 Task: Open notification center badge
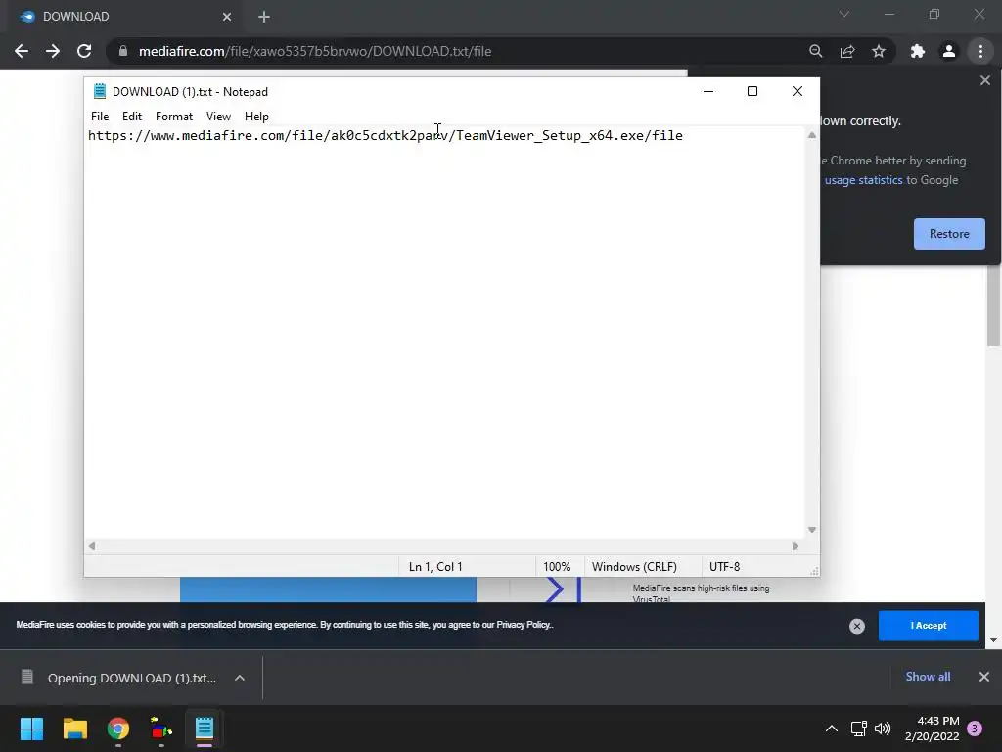(x=975, y=728)
